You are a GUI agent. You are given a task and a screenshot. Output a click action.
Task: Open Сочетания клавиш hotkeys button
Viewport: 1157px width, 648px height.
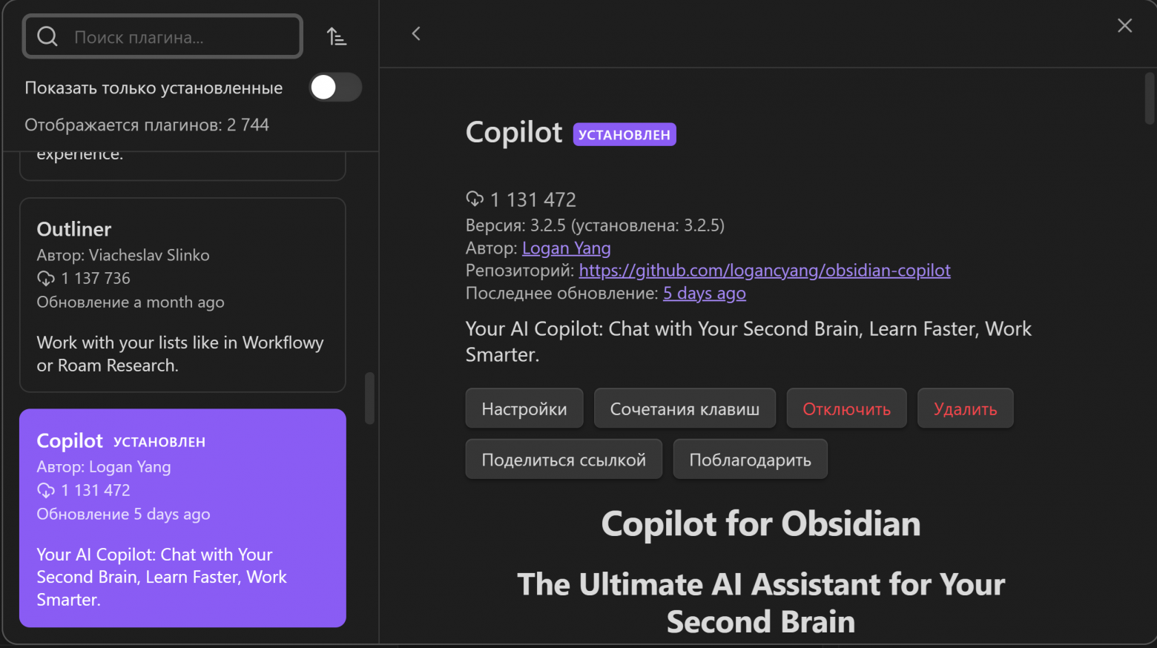(685, 409)
